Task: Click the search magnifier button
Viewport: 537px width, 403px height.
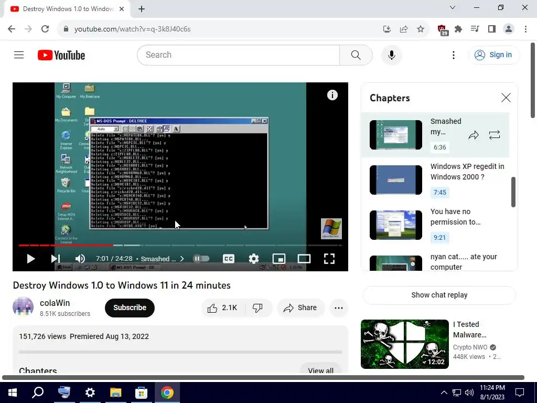Action: pyautogui.click(x=356, y=55)
